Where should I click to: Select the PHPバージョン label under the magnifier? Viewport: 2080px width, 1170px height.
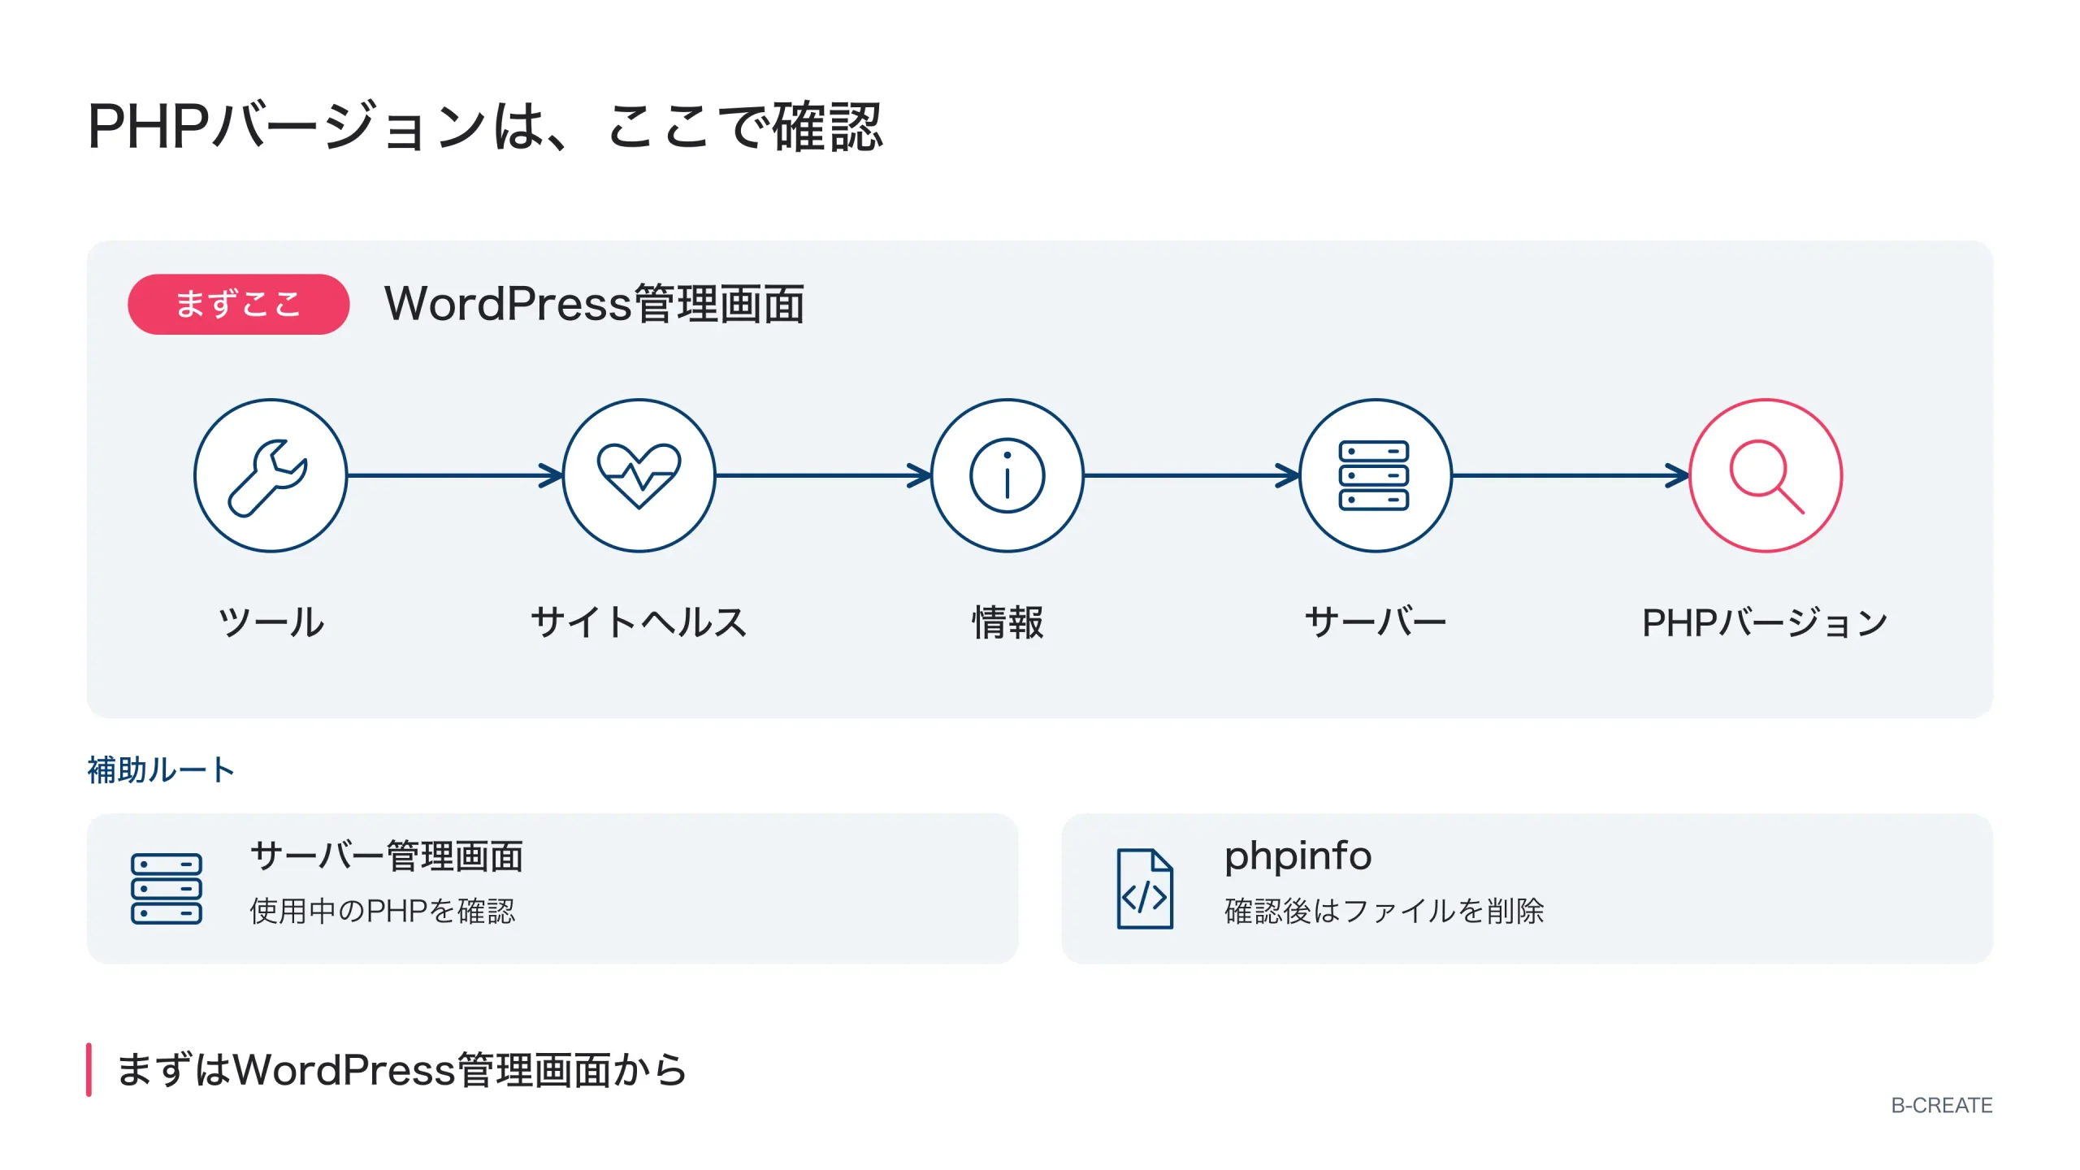[1765, 622]
